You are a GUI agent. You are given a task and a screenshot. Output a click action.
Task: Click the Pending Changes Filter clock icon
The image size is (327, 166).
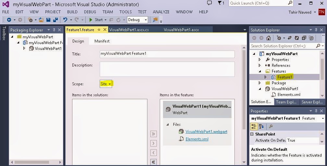[x=279, y=38]
